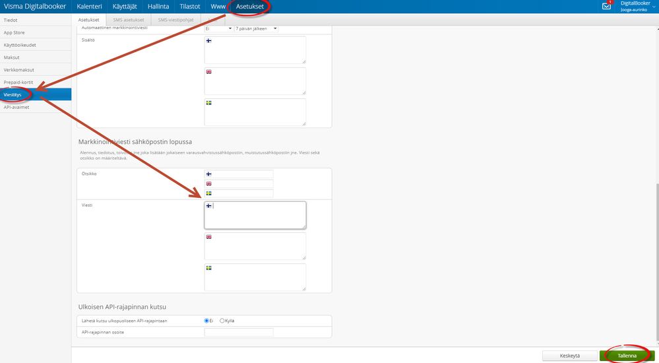Focus the Finnish Viesti text area
This screenshot has height=363, width=659.
255,215
